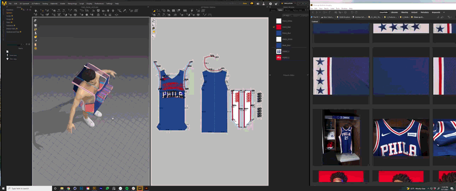Image resolution: width=456 pixels, height=191 pixels.
Task: Go back in Adobe Bridge navigation
Action: click(313, 13)
